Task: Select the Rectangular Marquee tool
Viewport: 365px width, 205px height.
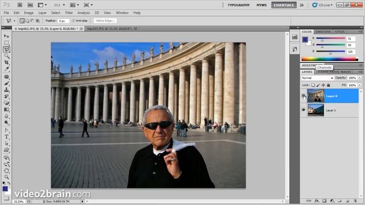Action: [6, 43]
